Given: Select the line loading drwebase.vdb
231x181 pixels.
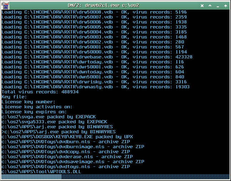Looking at the screenshot, I should (x=97, y=57).
